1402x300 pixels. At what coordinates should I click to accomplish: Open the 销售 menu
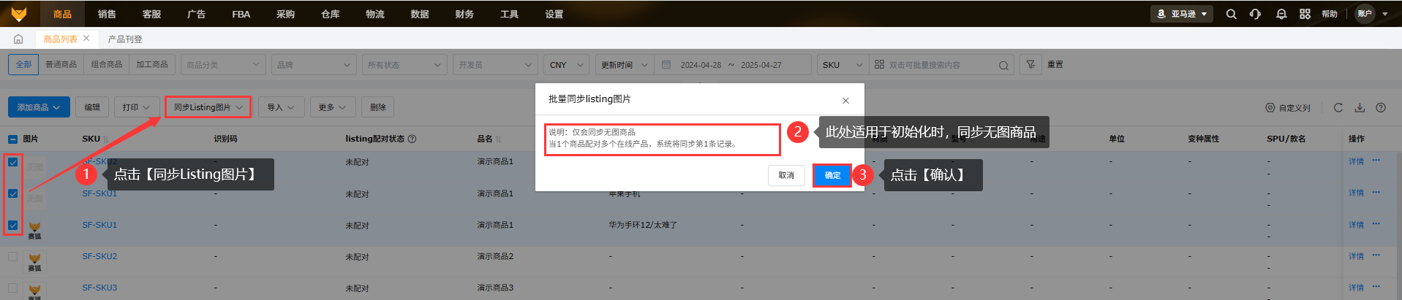click(x=107, y=14)
